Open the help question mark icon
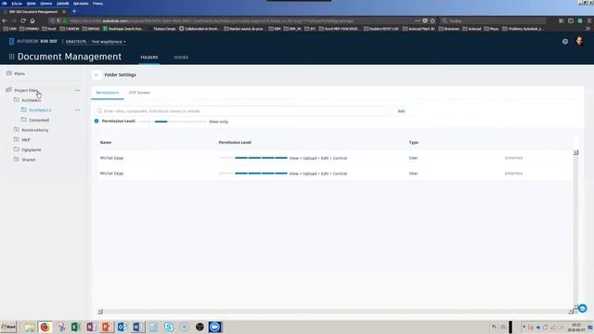 coord(565,42)
